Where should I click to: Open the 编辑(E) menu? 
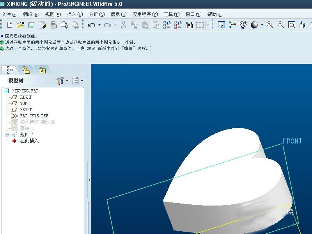coord(31,14)
